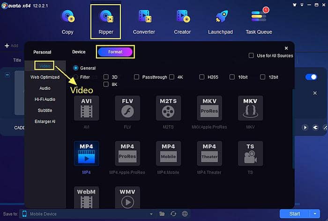Enable the 10bit filter checkbox
The image size is (328, 221).
pos(232,77)
